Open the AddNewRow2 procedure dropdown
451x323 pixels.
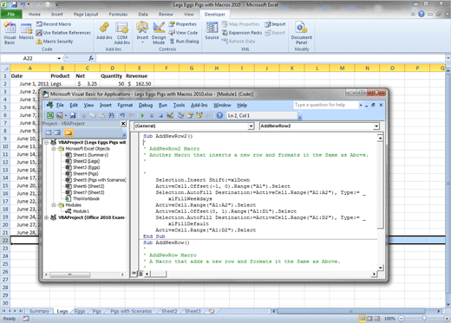pyautogui.click(x=376, y=126)
